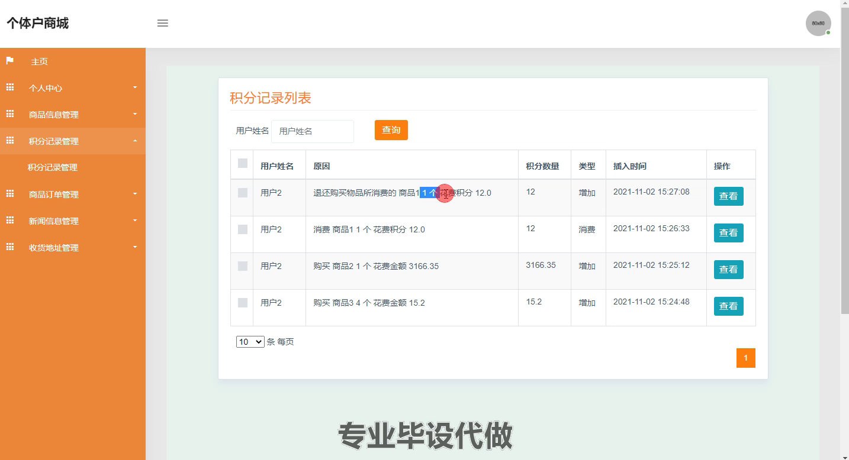This screenshot has height=460, width=849.
Task: Open the user avatar in header
Action: pyautogui.click(x=818, y=23)
